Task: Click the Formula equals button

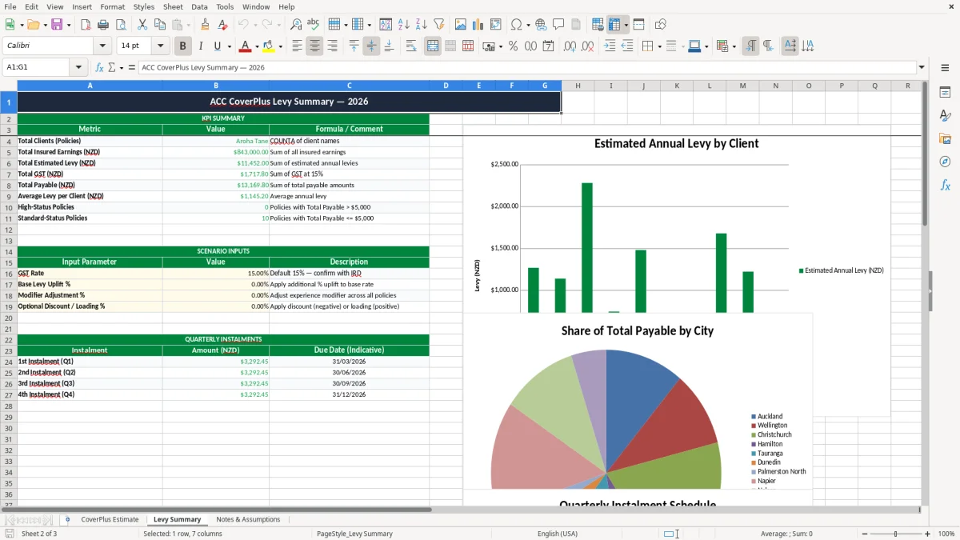Action: tap(132, 67)
